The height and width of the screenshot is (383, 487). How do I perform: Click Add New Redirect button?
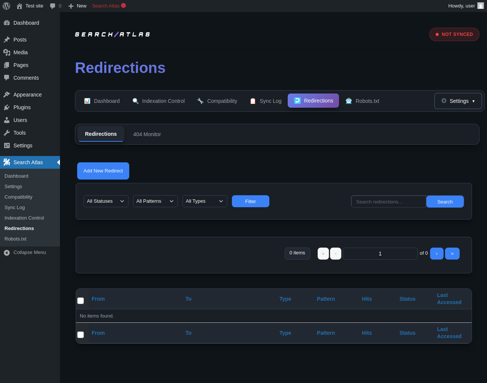click(103, 171)
